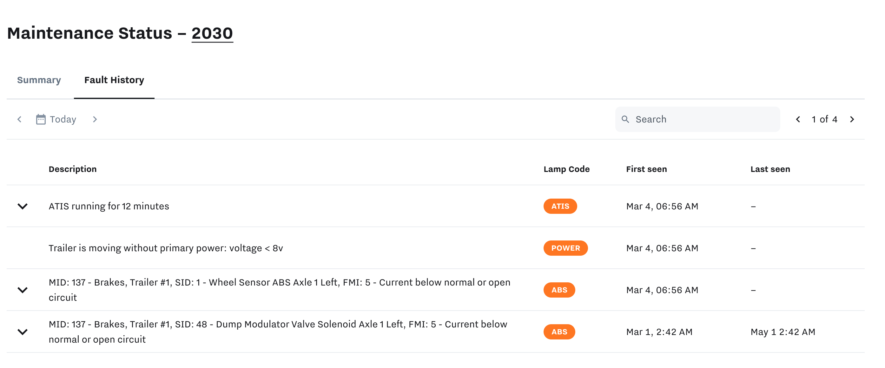885x368 pixels.
Task: Open the calendar date picker icon
Action: 41,119
